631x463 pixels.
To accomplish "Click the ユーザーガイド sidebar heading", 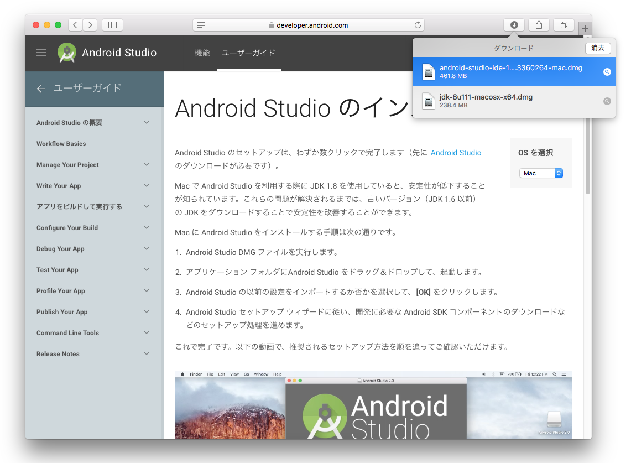I will (x=87, y=88).
